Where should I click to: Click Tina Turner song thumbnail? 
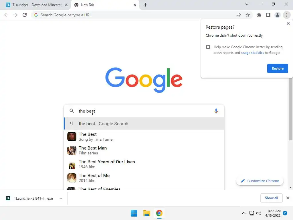[x=72, y=137]
